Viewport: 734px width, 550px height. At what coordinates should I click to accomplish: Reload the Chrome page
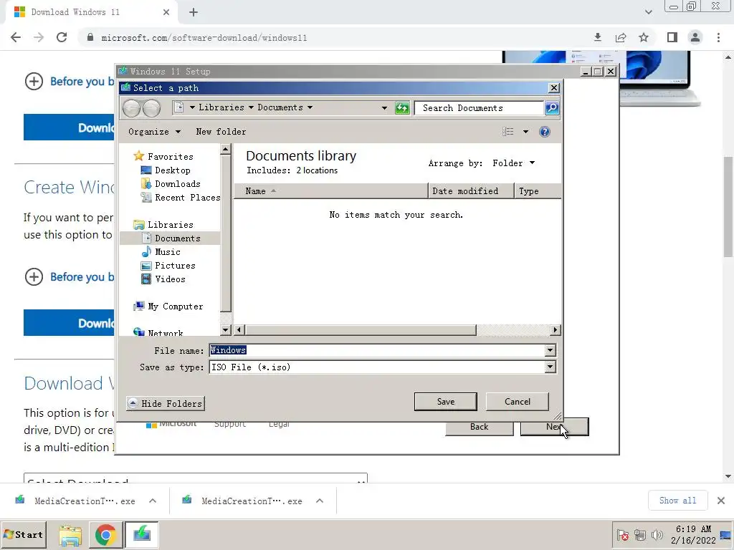click(62, 37)
